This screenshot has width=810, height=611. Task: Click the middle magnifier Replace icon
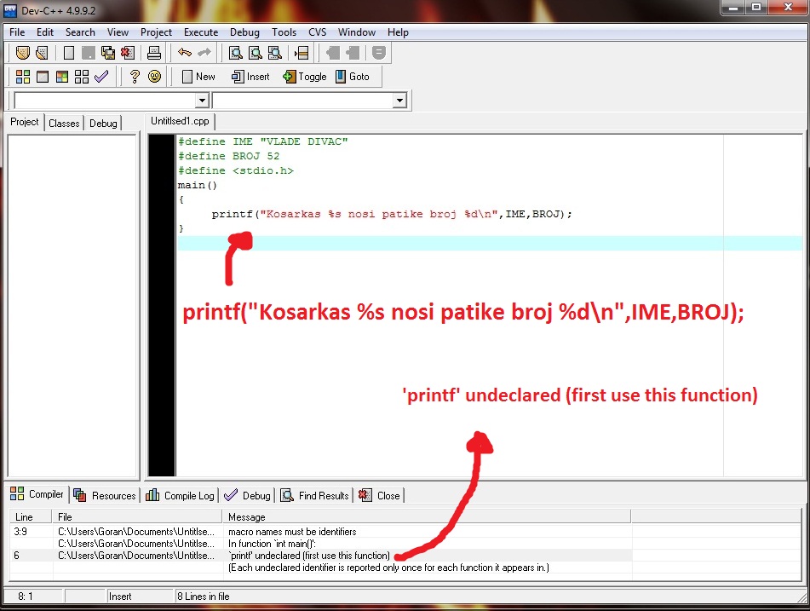256,53
